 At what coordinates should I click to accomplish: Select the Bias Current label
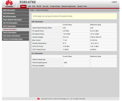click(x=37, y=40)
